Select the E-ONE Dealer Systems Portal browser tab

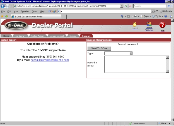pyautogui.click(x=36, y=16)
